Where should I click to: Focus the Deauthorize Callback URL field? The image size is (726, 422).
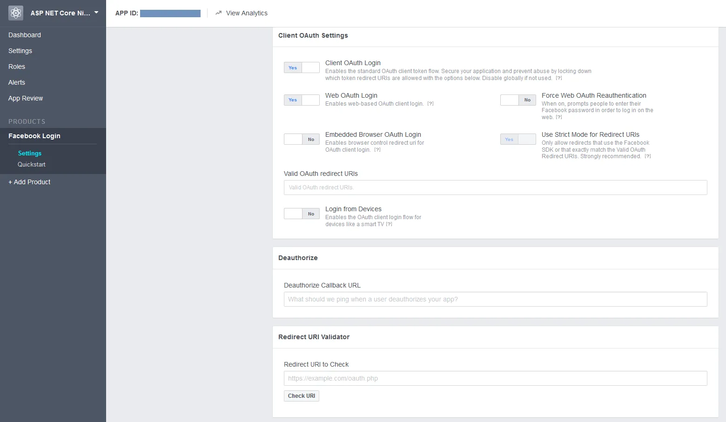[496, 299]
